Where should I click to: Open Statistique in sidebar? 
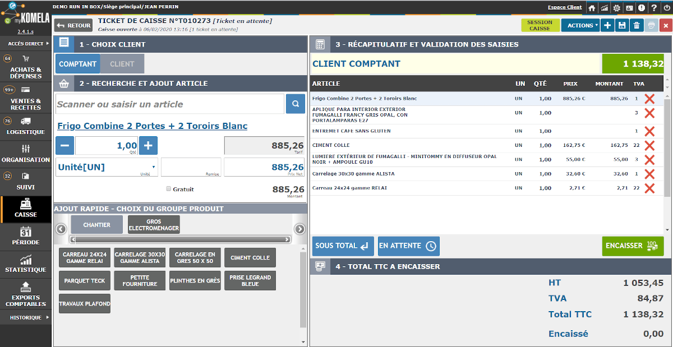26,264
